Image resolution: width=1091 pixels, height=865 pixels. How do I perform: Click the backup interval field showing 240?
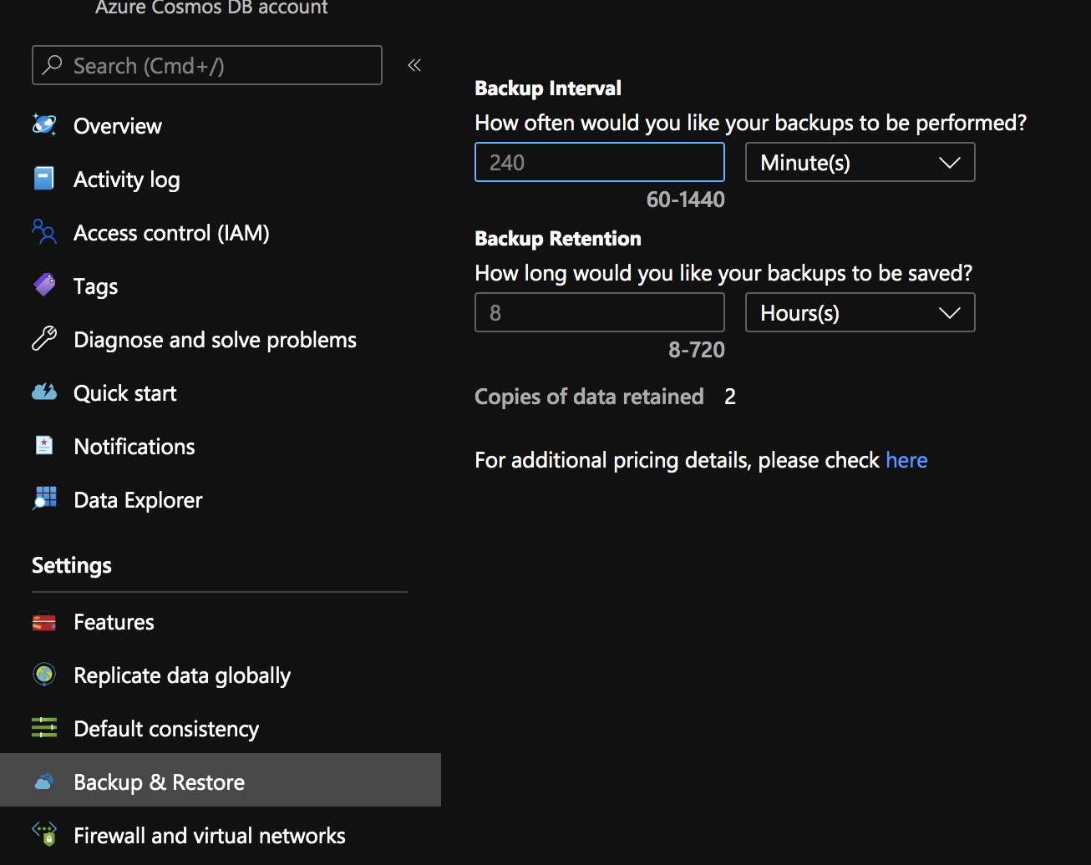(600, 162)
